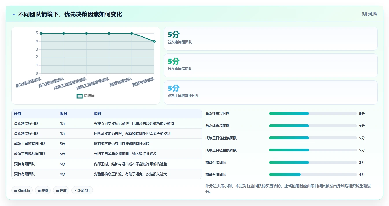The height and width of the screenshot is (206, 389).
Task: Open the 数据卡片 chip
Action: [x=82, y=190]
